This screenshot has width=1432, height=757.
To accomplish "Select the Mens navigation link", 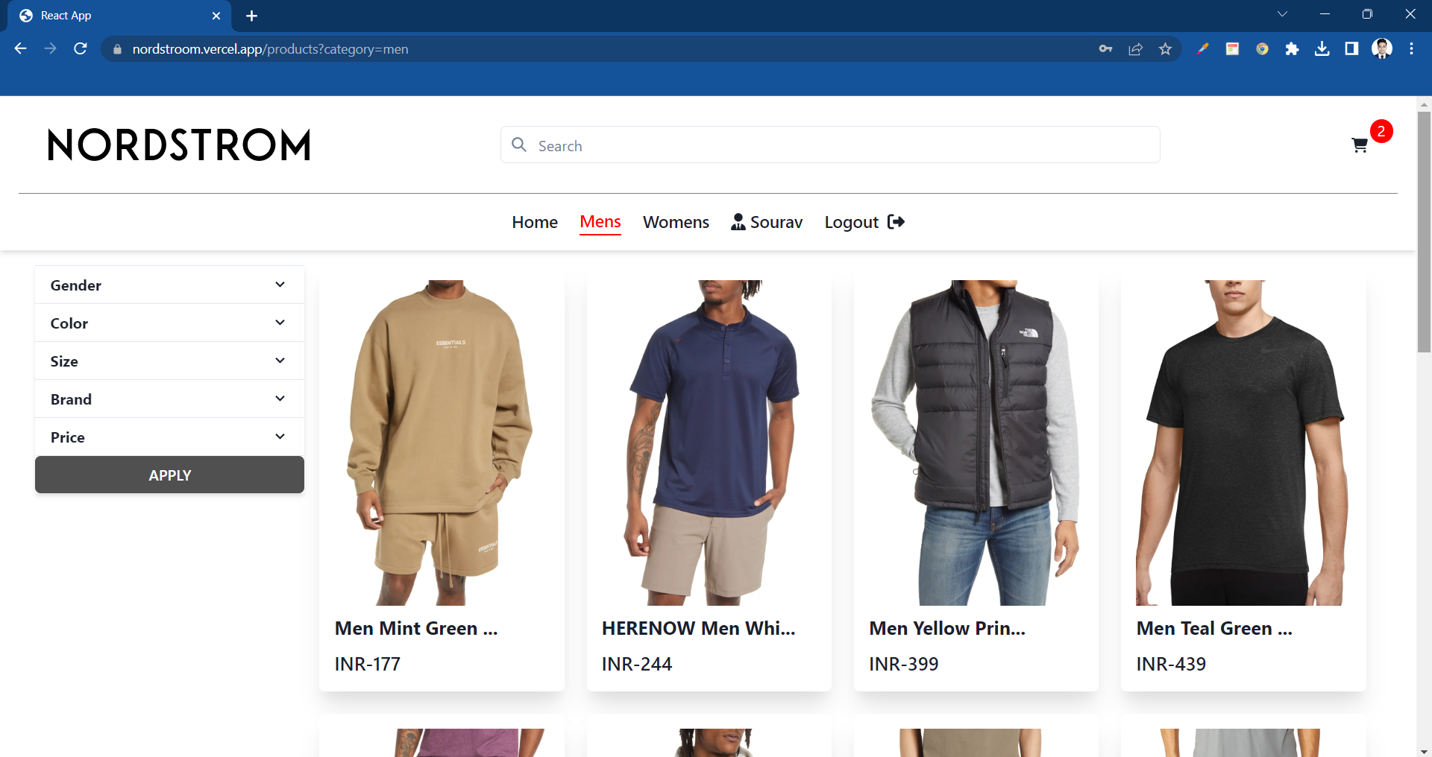I will 600,222.
